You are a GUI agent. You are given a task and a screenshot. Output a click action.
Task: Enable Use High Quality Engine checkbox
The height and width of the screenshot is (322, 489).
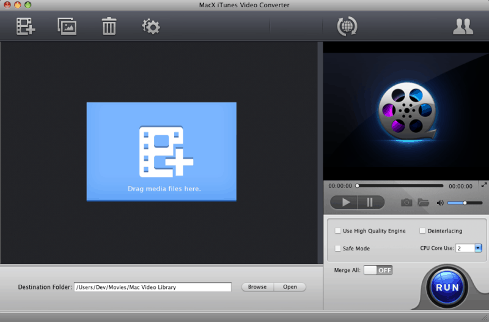tap(338, 231)
